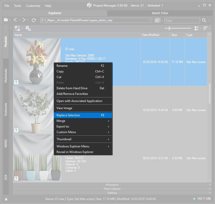Click the forward navigation arrow
The width and height of the screenshot is (215, 204).
pos(24,20)
